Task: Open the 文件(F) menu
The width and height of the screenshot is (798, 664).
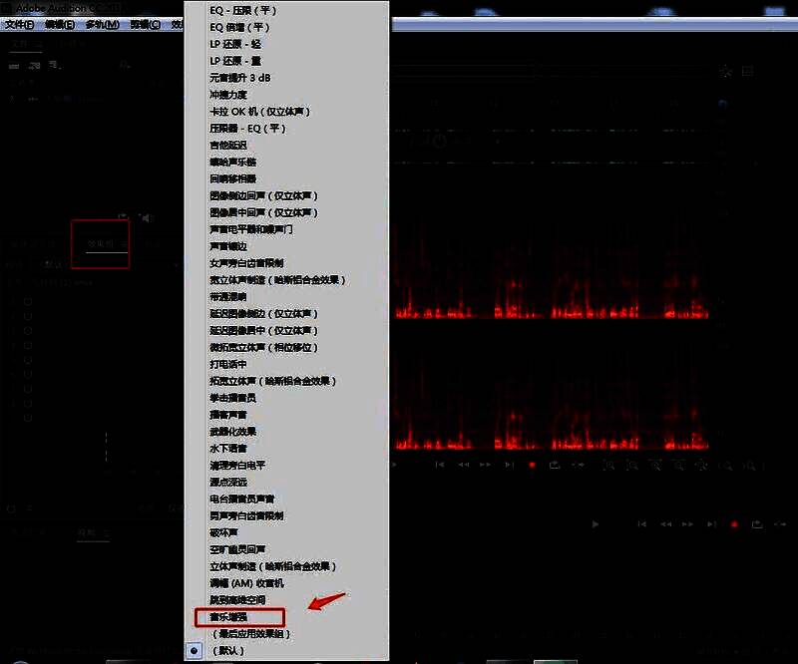Action: tap(19, 24)
